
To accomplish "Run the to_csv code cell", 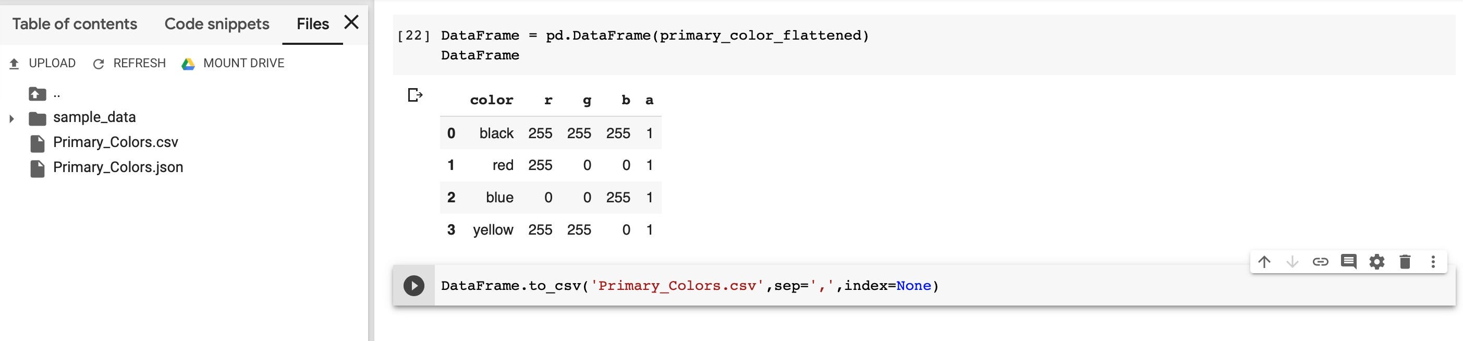I will tap(413, 285).
